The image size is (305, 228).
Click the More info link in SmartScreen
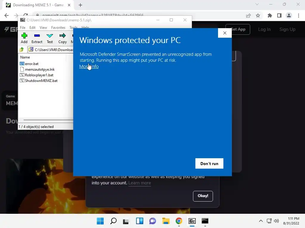coord(89,66)
